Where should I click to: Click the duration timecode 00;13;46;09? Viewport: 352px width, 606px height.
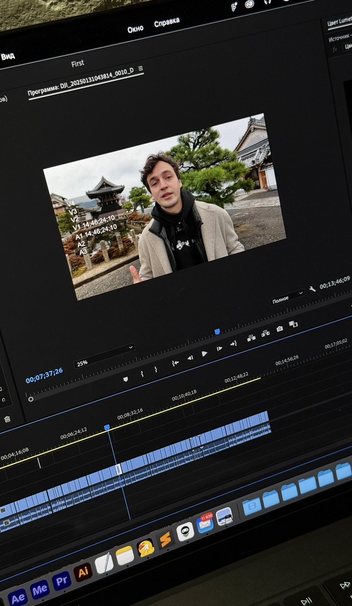point(334,282)
